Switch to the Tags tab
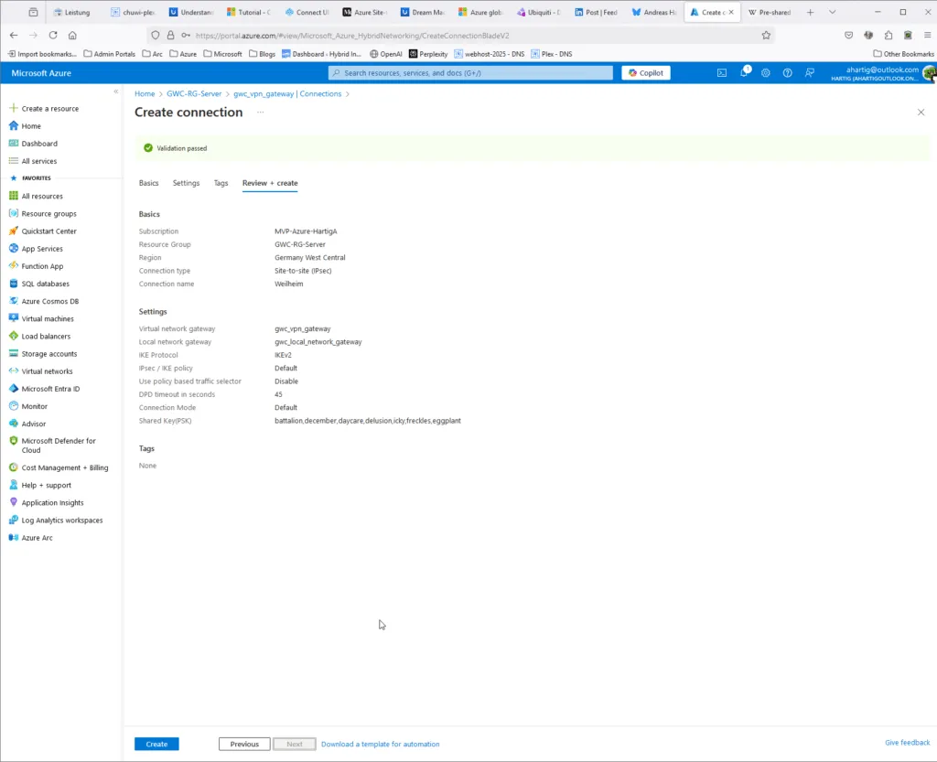 221,183
